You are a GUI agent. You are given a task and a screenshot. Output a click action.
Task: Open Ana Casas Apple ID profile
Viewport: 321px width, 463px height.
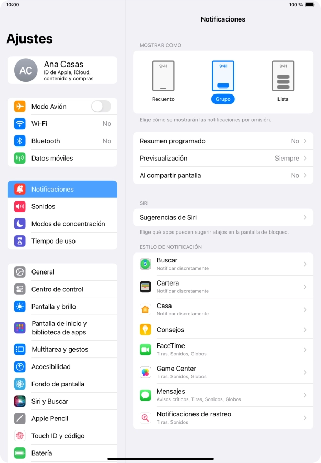tap(62, 70)
